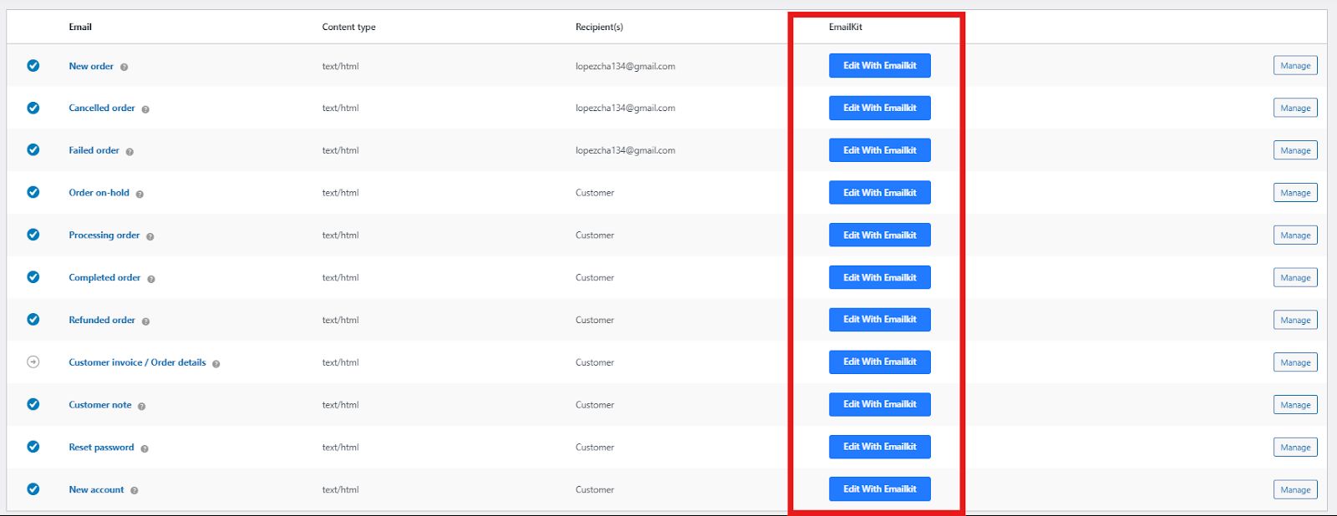
Task: Click the help icon beside Order on-hold
Action: point(140,194)
